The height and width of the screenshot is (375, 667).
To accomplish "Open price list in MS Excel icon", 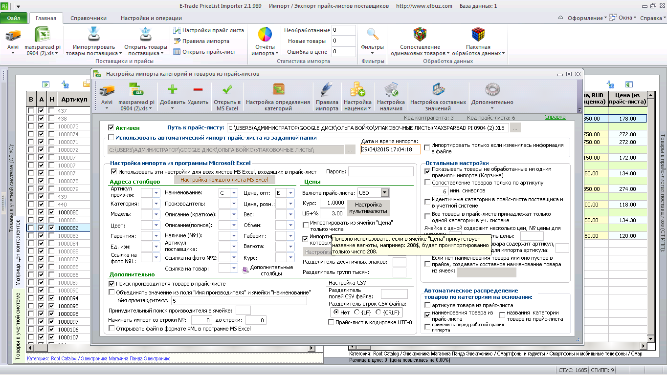I will point(227,90).
